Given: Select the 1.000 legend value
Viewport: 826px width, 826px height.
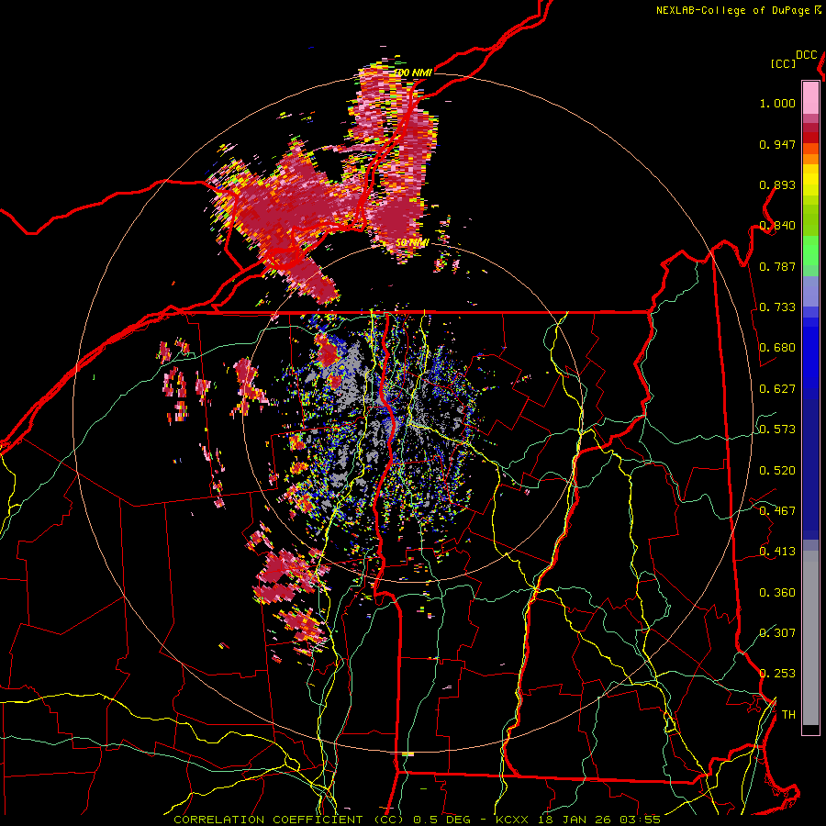Looking at the screenshot, I should click(x=777, y=103).
